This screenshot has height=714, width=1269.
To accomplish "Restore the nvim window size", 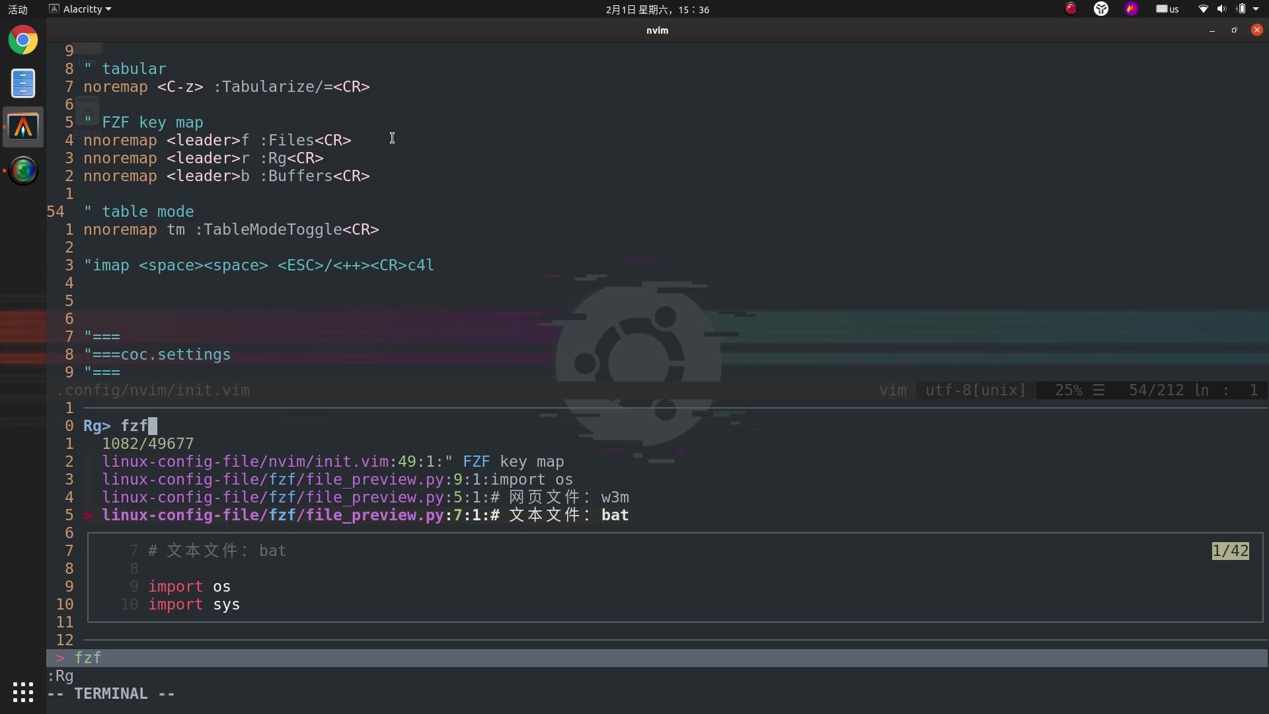I will pyautogui.click(x=1234, y=30).
